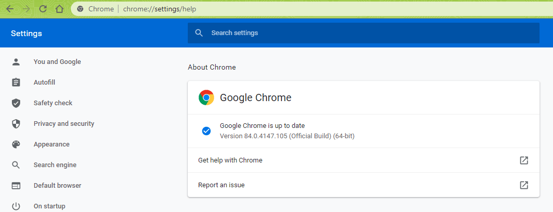Focus the Search settings input field
The width and height of the screenshot is (553, 212).
[362, 33]
